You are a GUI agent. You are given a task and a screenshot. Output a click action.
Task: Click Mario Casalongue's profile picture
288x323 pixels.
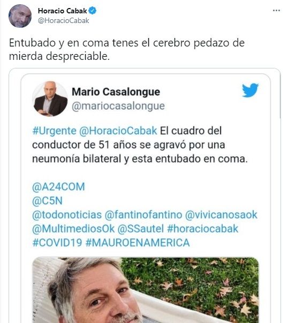(50, 99)
